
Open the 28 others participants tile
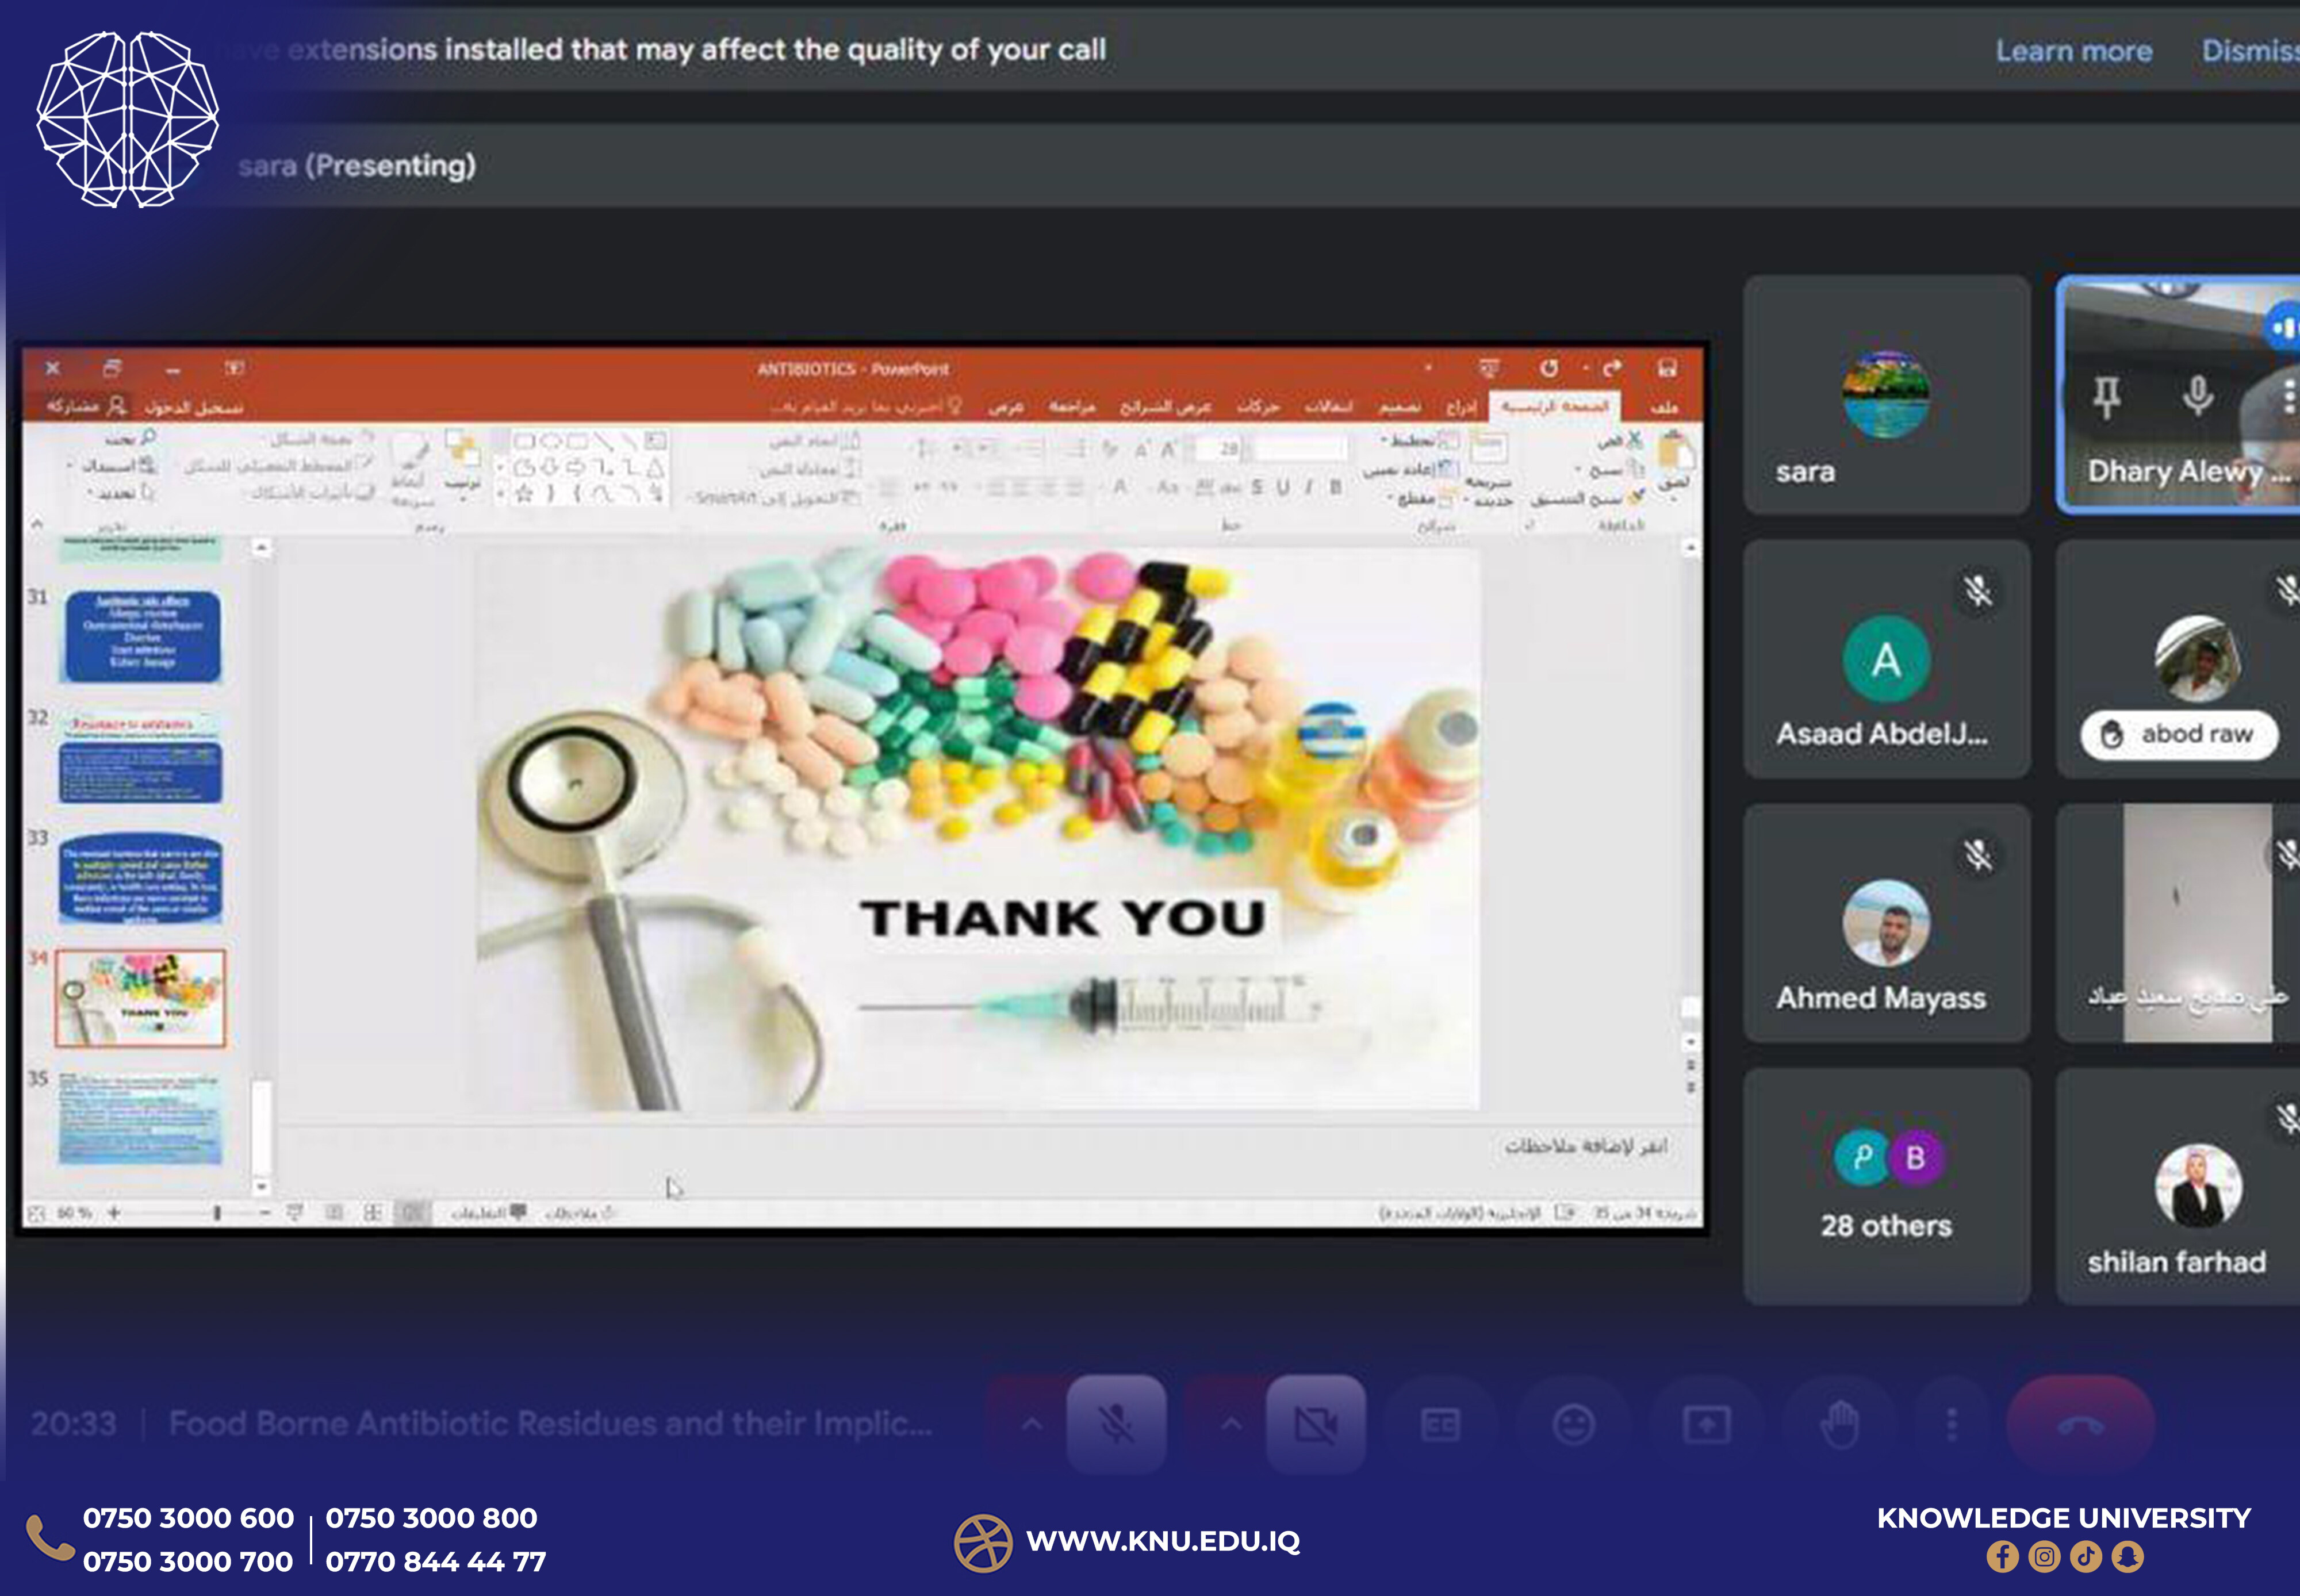[x=1886, y=1186]
